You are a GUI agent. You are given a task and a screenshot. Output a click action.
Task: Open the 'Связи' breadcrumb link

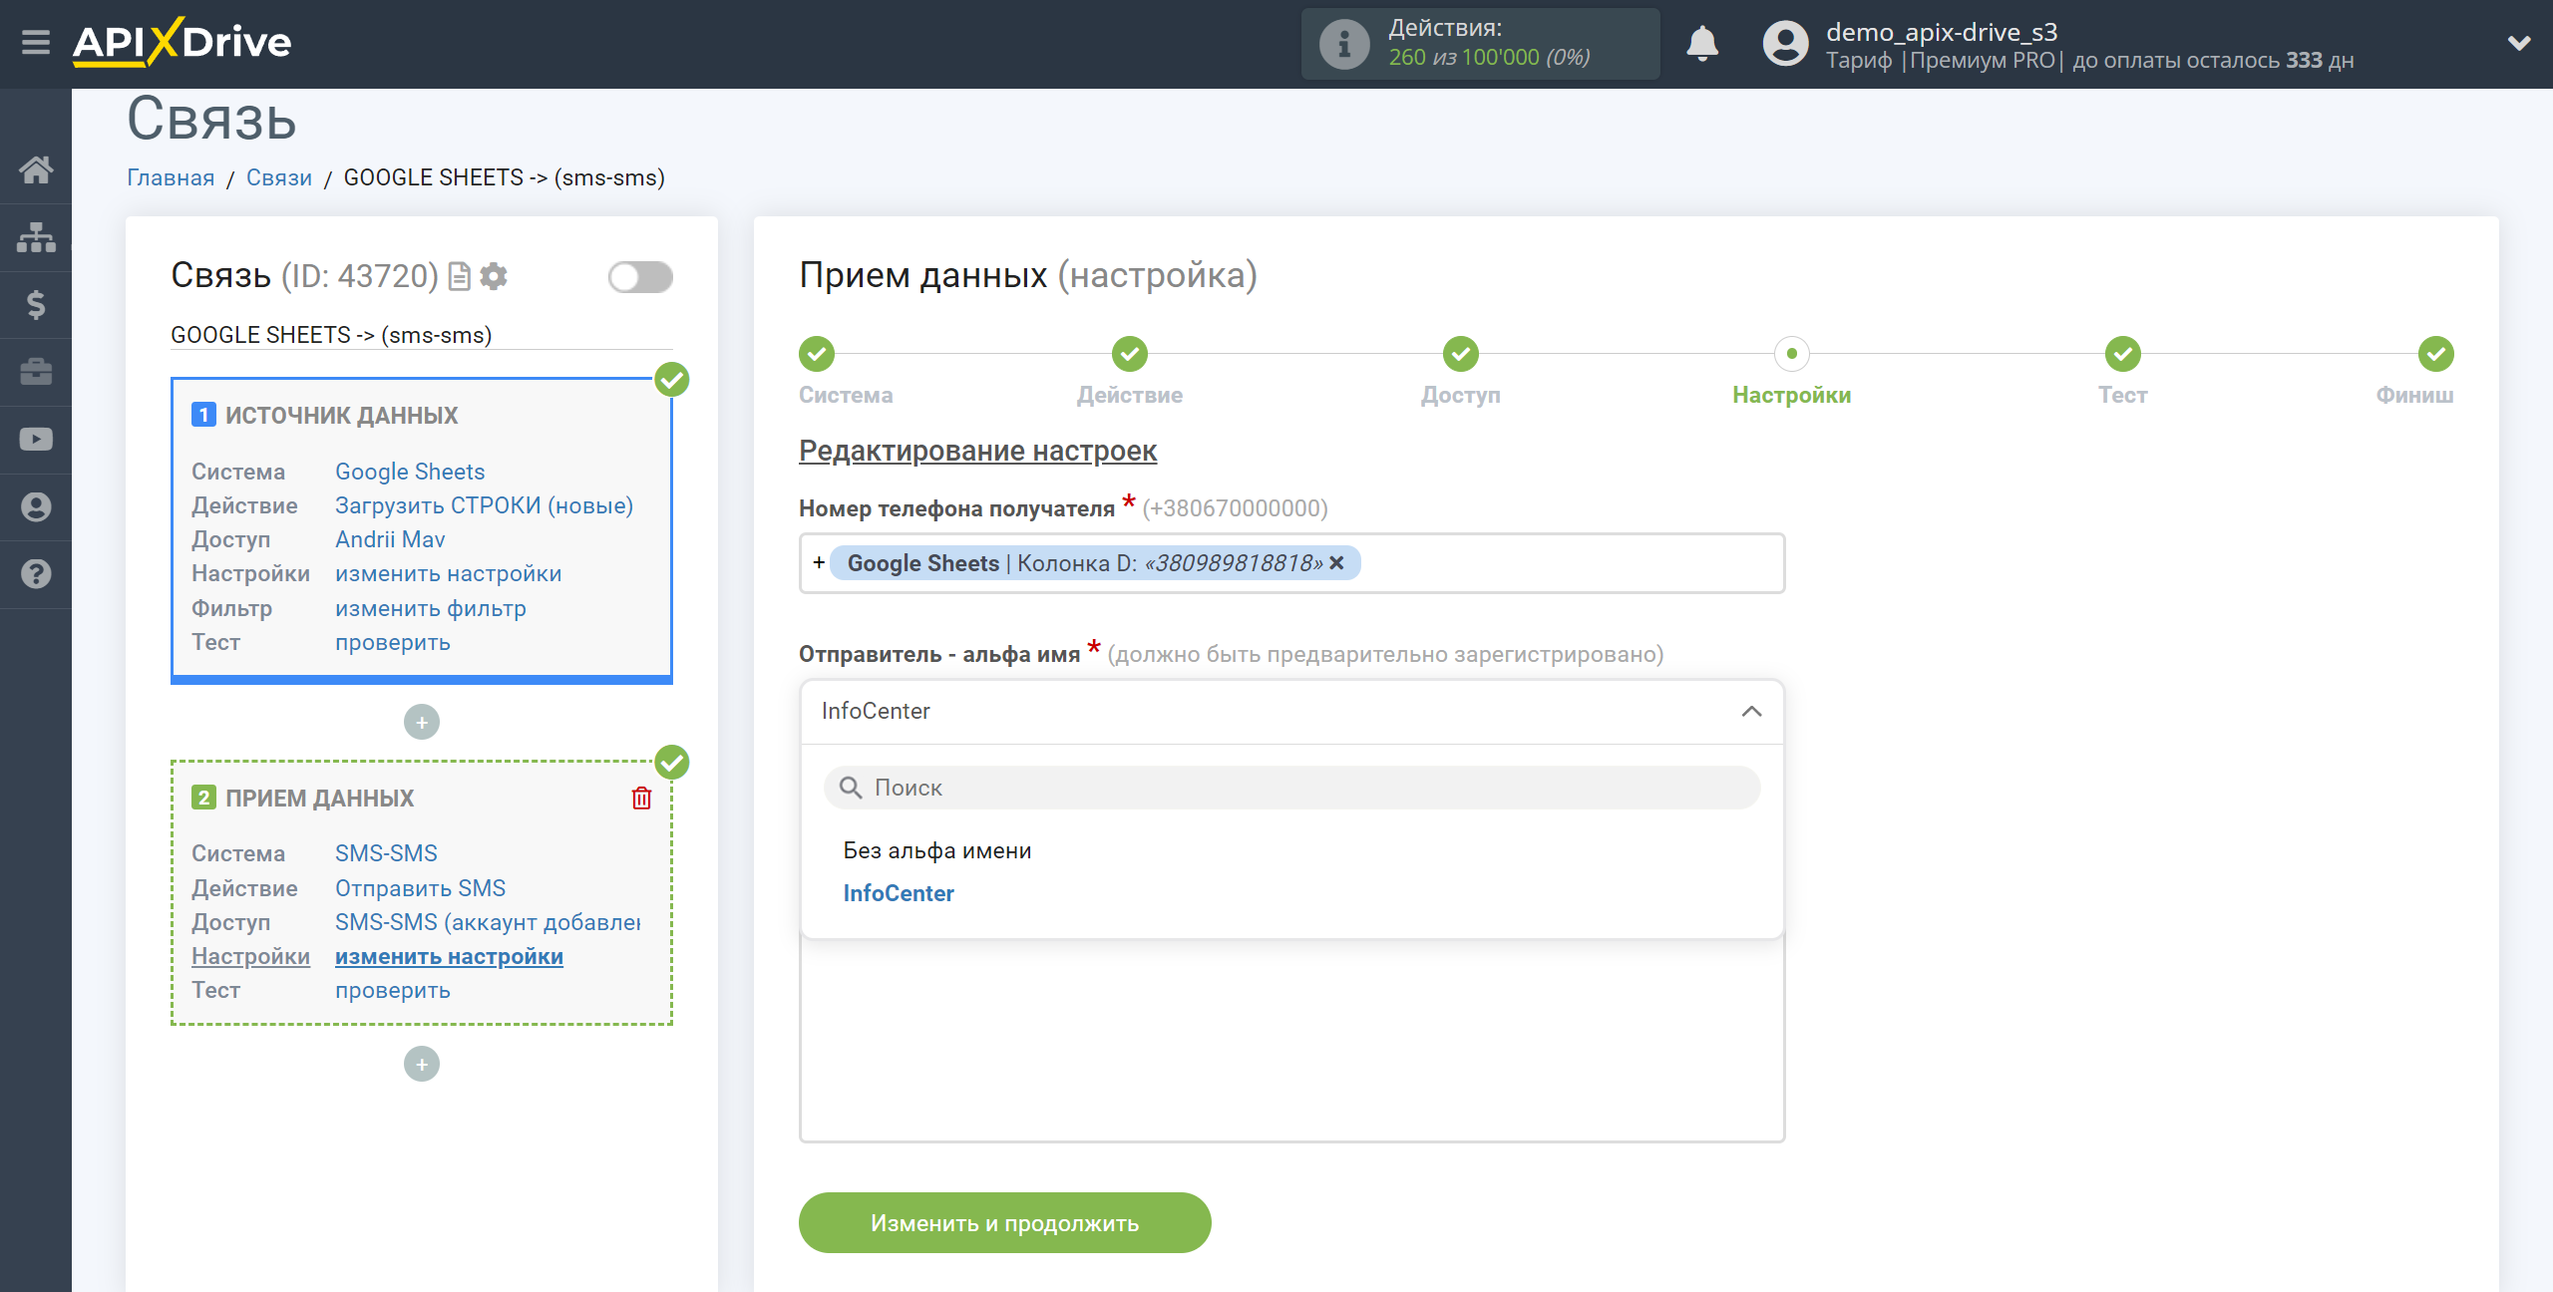coord(279,177)
